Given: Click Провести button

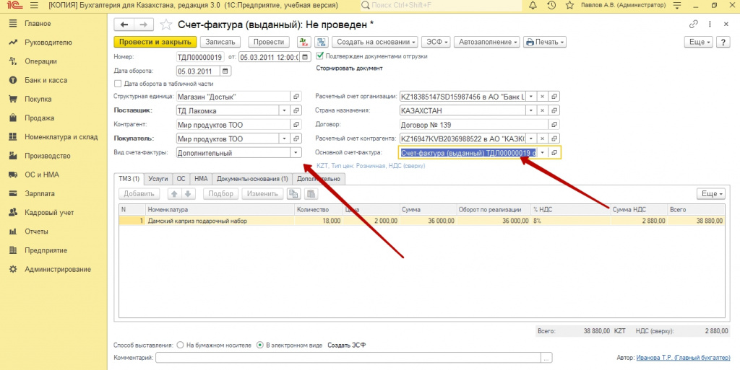Looking at the screenshot, I should tap(269, 42).
